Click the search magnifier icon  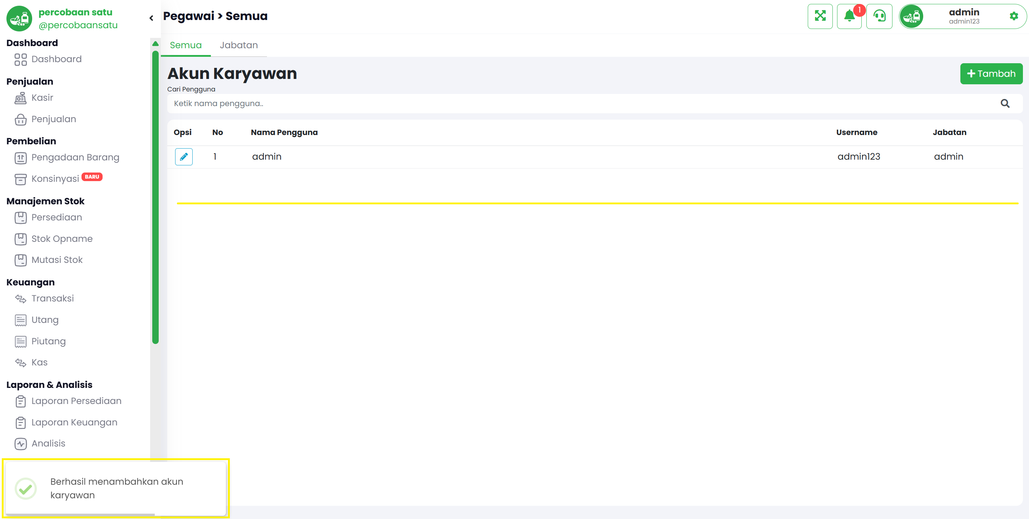[x=1005, y=104]
